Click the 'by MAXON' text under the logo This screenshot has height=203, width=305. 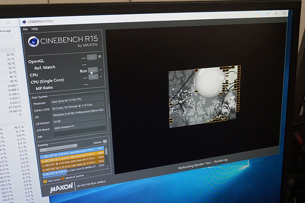[88, 45]
